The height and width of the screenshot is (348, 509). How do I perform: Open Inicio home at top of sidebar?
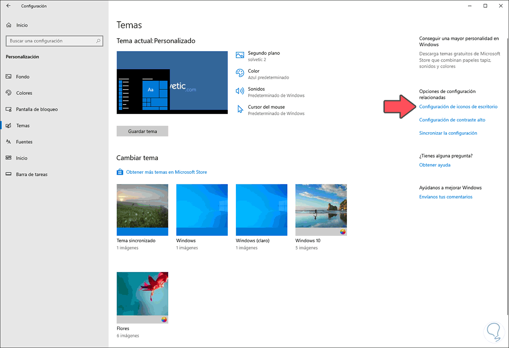[x=17, y=25]
